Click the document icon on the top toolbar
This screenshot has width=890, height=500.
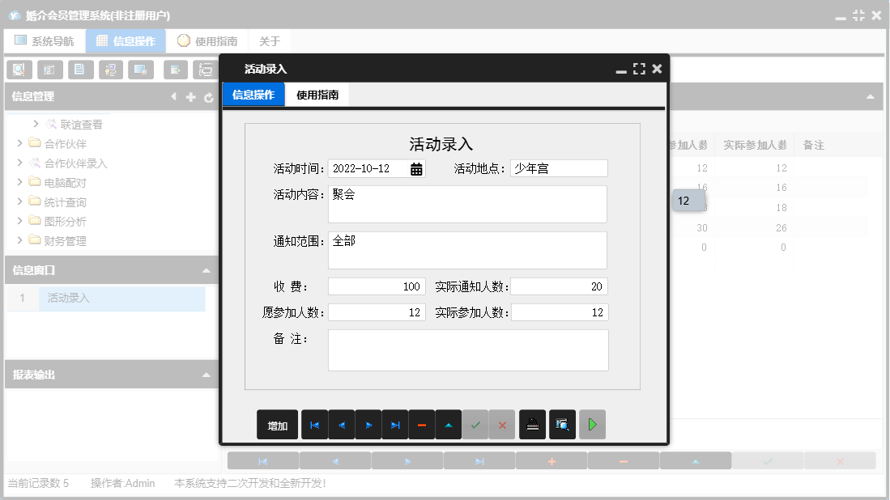[80, 70]
